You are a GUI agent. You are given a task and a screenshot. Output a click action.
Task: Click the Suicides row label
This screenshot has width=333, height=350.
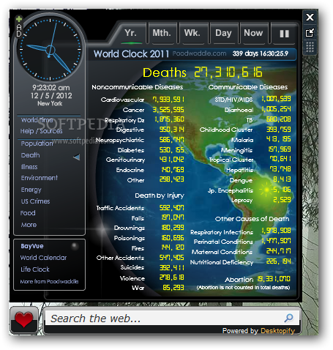(132, 267)
